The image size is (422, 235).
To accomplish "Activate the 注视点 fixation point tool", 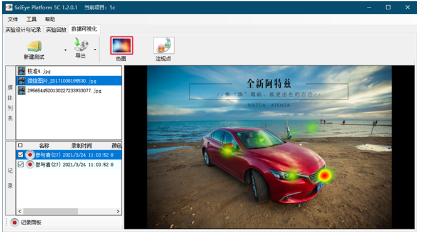I will (164, 46).
